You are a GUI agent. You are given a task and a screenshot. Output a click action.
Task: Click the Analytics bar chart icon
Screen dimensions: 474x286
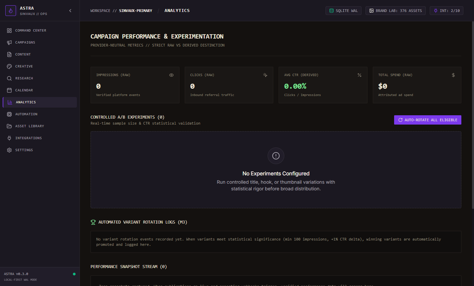(x=10, y=102)
